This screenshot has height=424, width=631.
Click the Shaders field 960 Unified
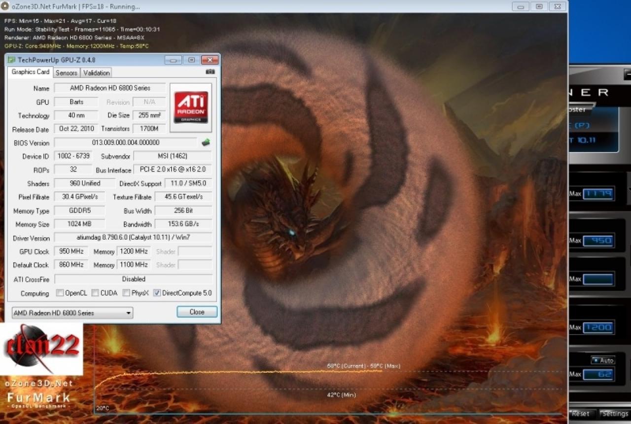85,183
